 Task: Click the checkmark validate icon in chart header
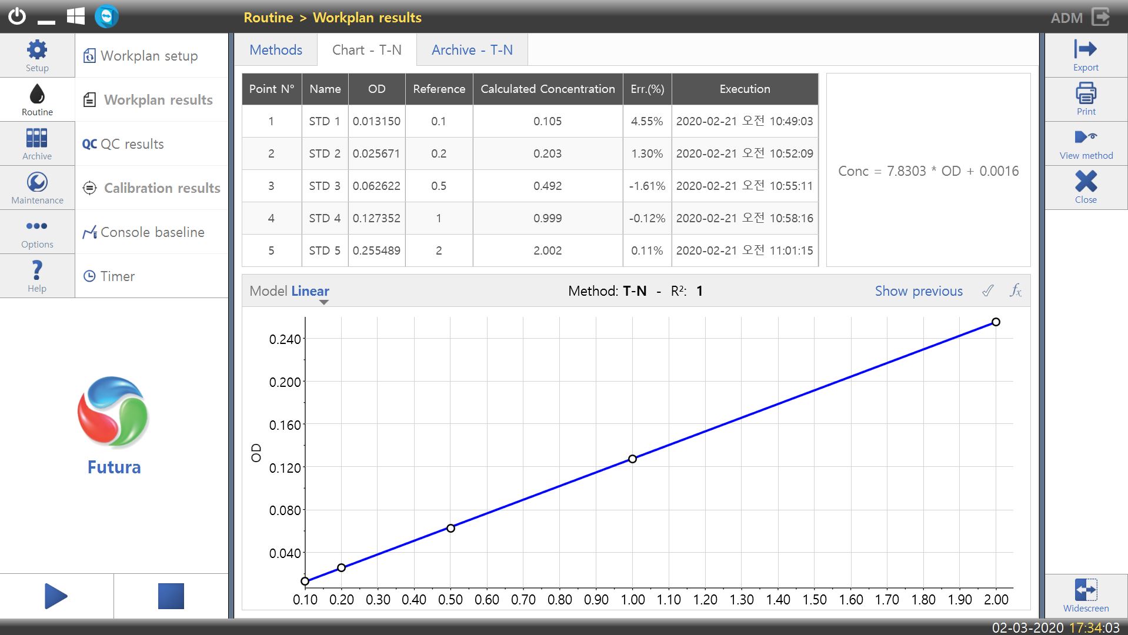click(x=988, y=290)
